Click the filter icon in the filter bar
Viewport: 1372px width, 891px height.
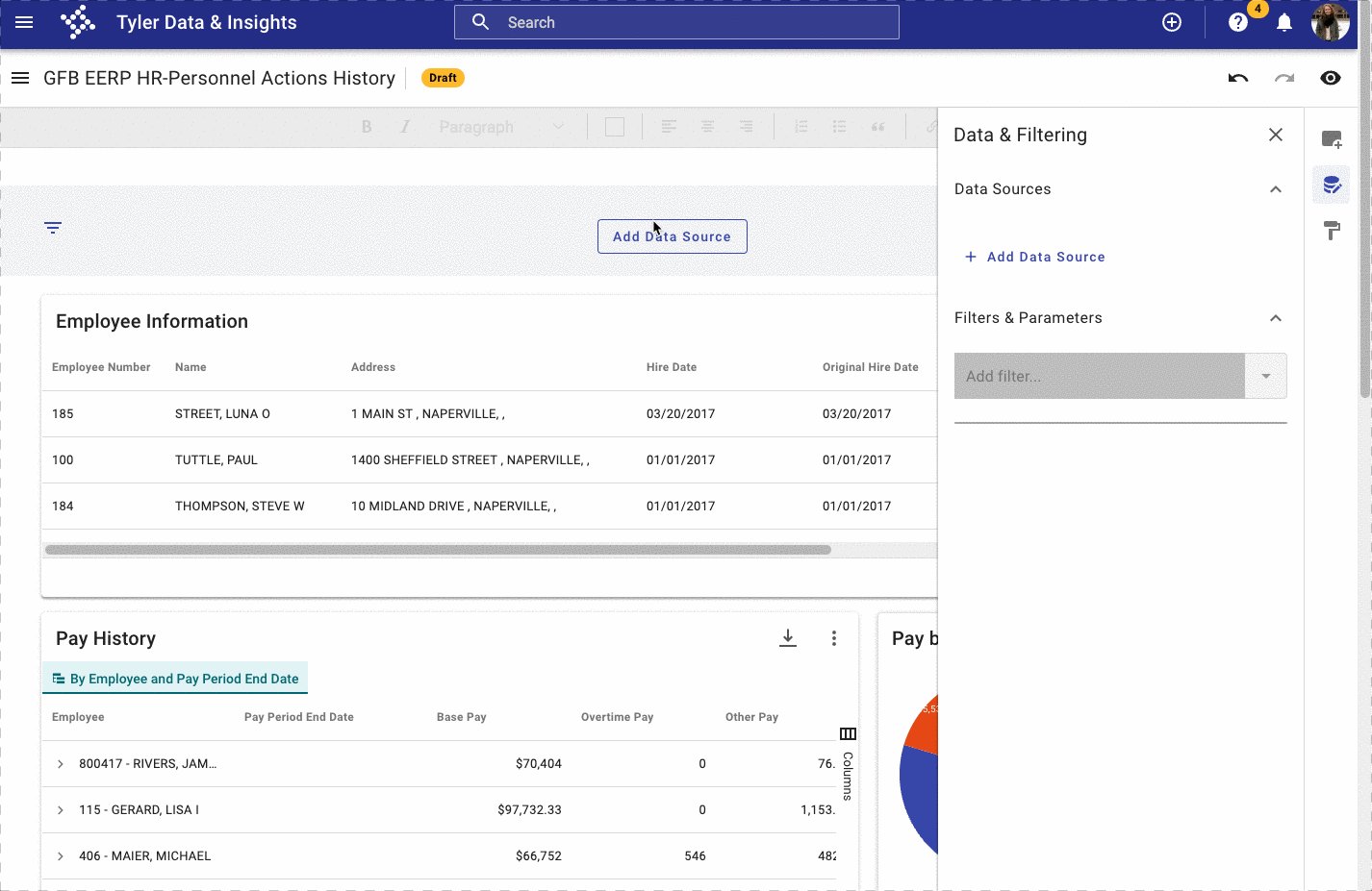coord(53,228)
